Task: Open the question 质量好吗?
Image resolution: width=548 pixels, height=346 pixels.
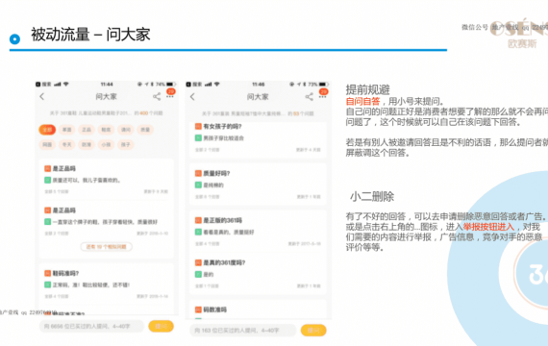Action: [x=212, y=173]
